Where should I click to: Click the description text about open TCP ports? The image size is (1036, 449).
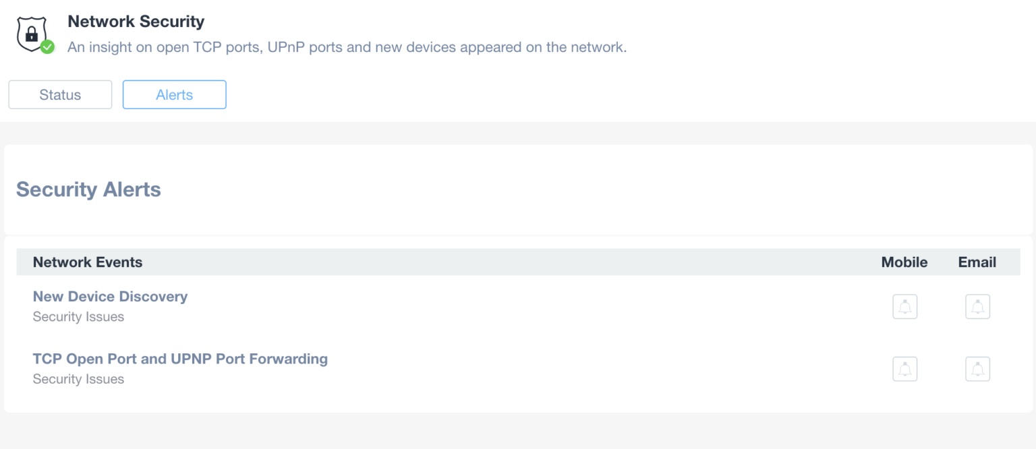347,48
